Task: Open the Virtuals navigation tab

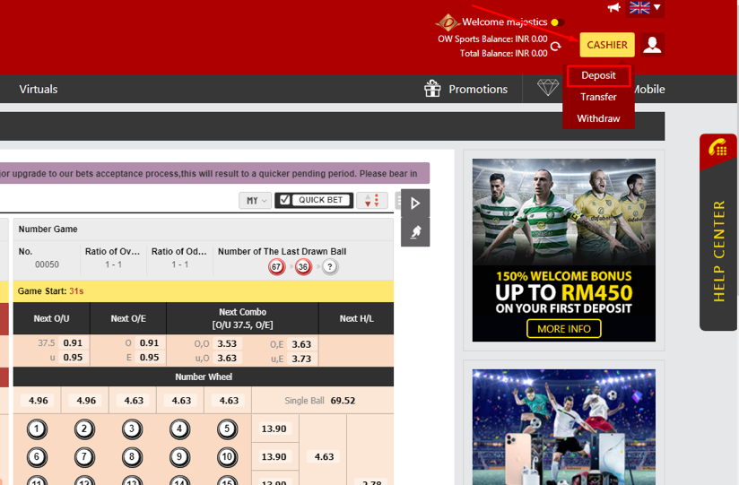Action: [x=39, y=89]
